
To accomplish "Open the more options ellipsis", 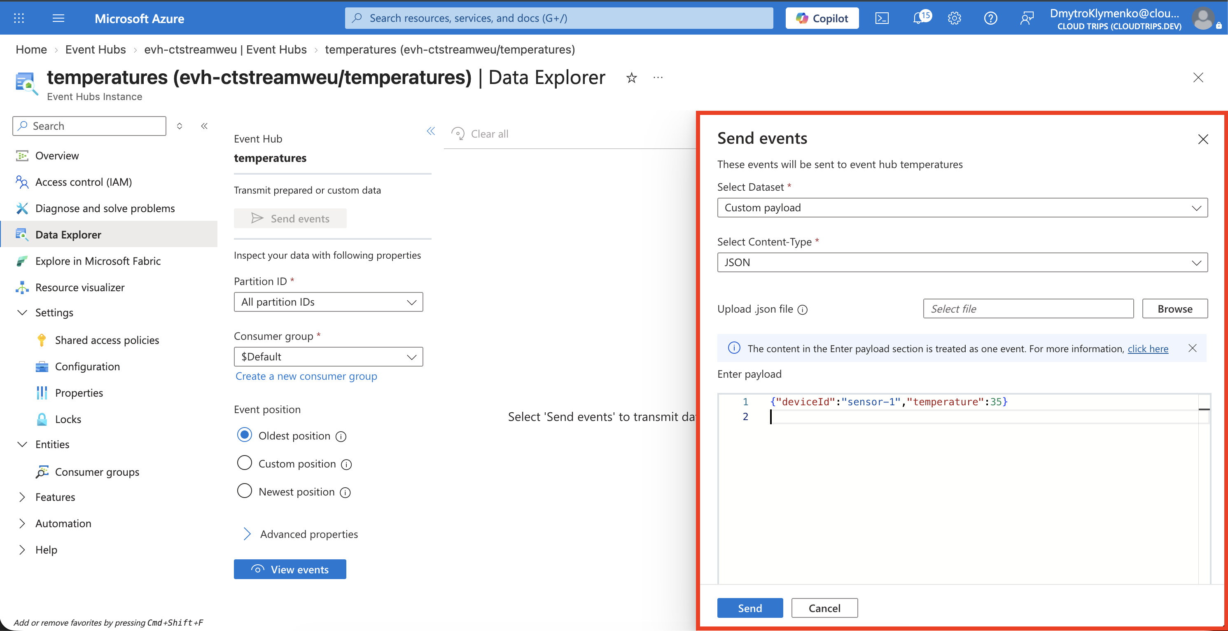I will coord(658,78).
